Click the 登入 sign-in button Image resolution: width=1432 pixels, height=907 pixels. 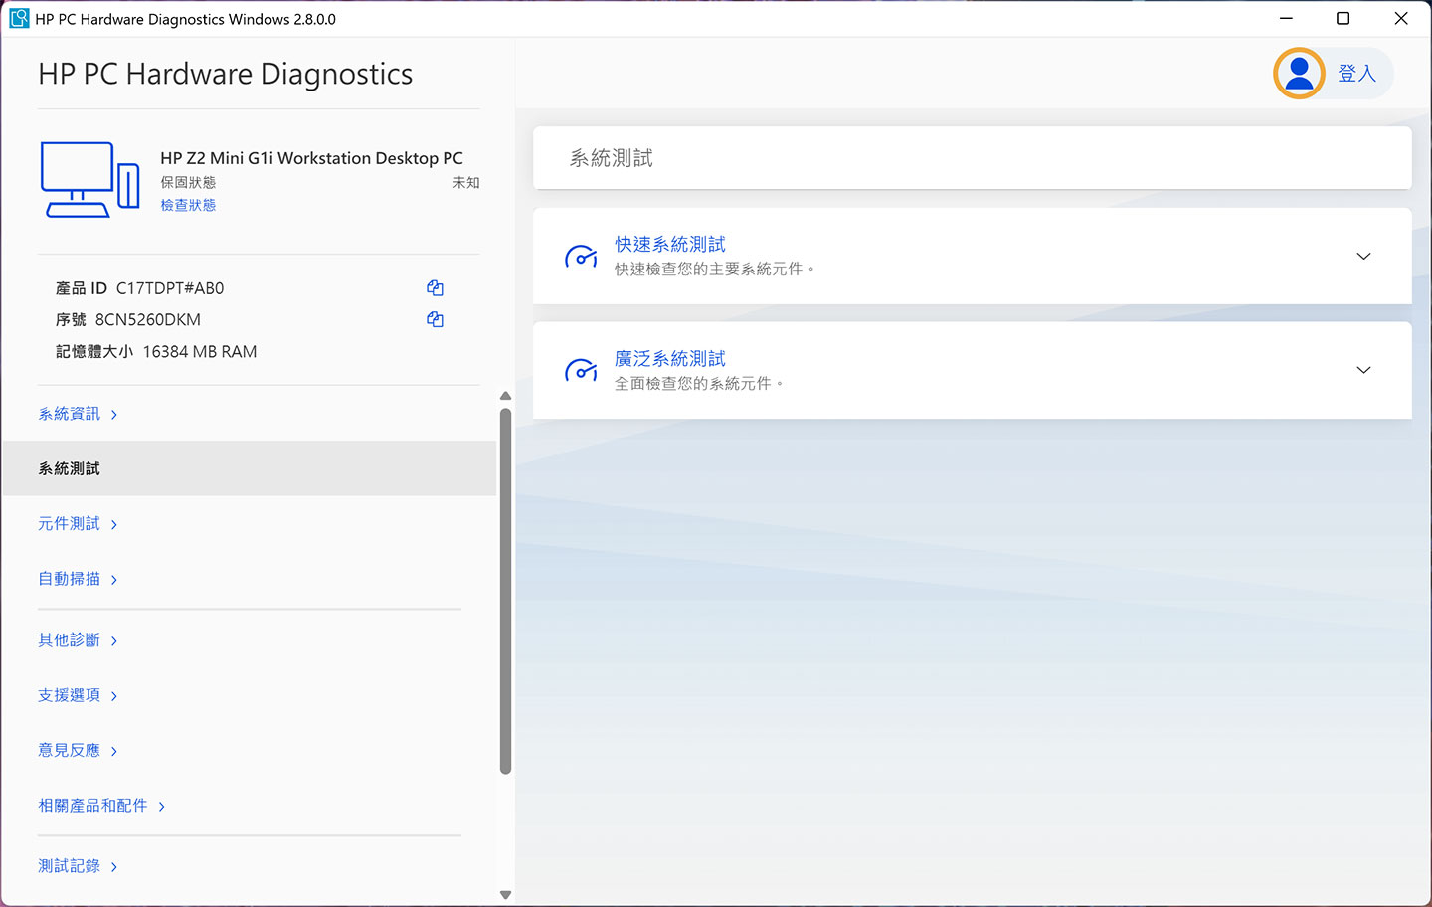[x=1355, y=74]
